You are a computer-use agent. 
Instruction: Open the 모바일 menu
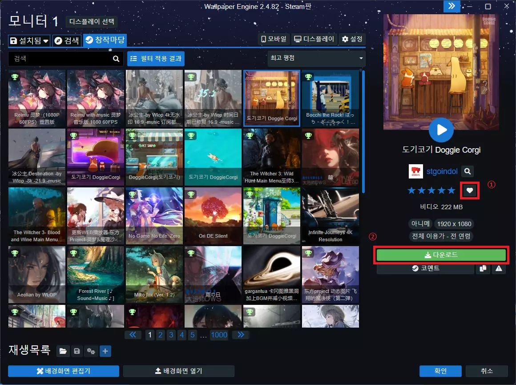(x=274, y=39)
